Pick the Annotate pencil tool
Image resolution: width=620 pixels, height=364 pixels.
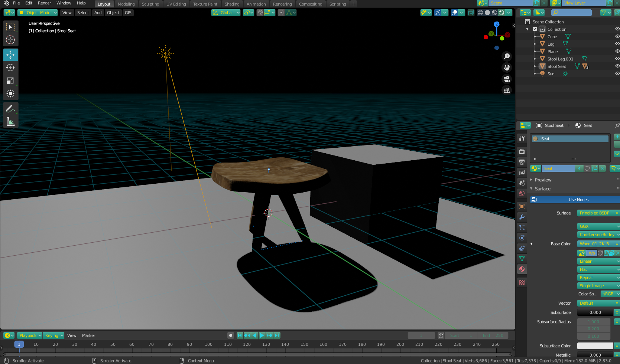tap(10, 109)
